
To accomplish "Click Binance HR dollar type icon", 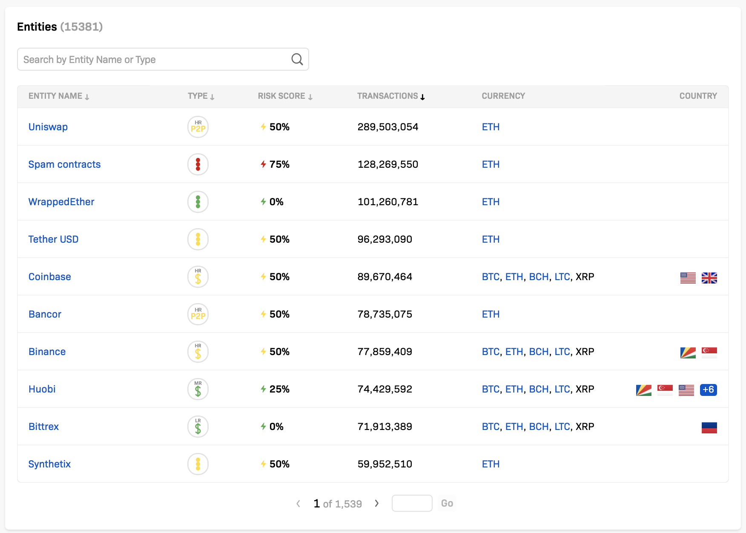I will coord(198,352).
